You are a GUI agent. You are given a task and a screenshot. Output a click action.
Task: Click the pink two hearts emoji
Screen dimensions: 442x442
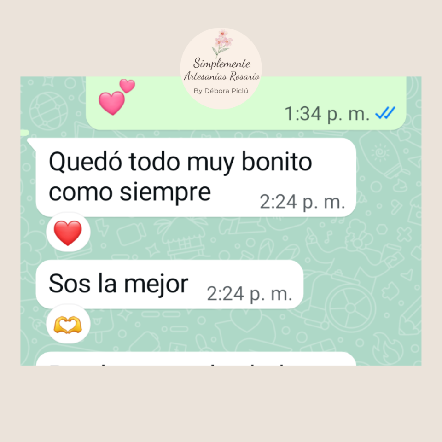pos(116,97)
